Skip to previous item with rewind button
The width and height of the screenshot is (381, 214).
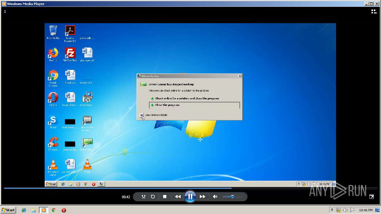(178, 196)
